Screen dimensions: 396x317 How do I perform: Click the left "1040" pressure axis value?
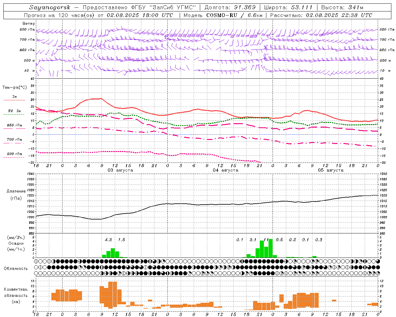(x=31, y=174)
